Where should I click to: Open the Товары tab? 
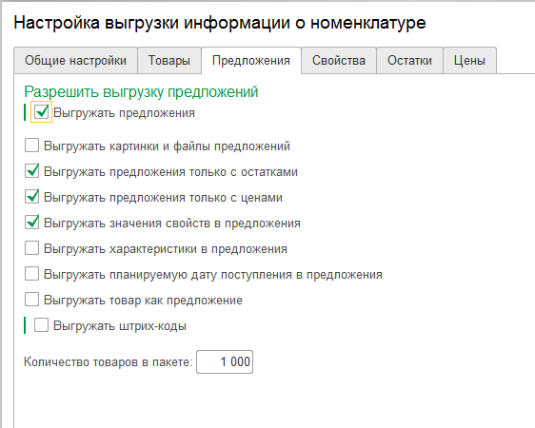(x=169, y=60)
